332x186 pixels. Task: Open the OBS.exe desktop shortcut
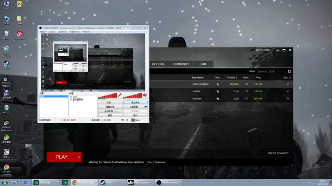tap(6, 81)
